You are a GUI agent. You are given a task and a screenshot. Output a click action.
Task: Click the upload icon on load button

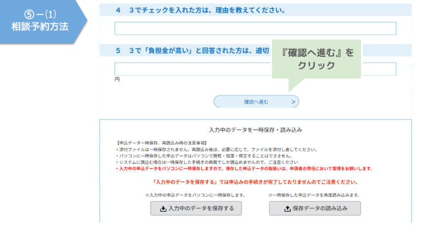coord(287,209)
